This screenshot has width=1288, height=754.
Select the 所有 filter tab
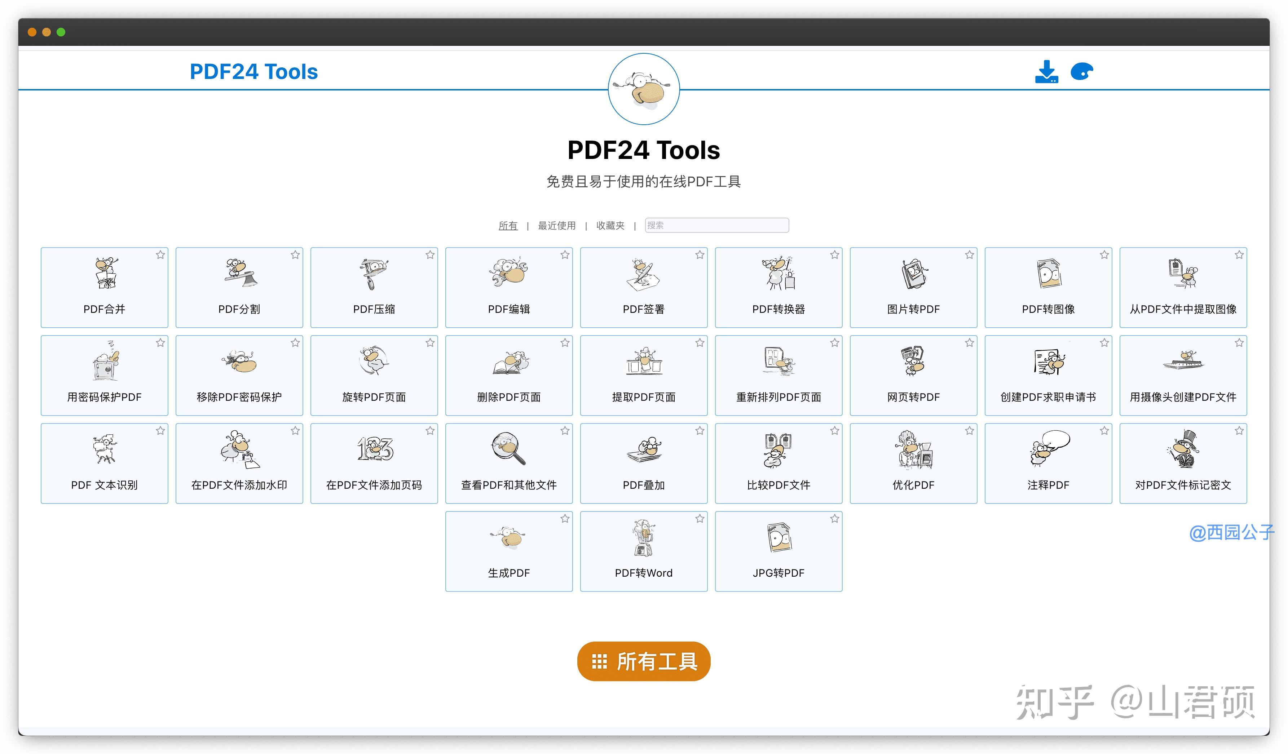(508, 225)
